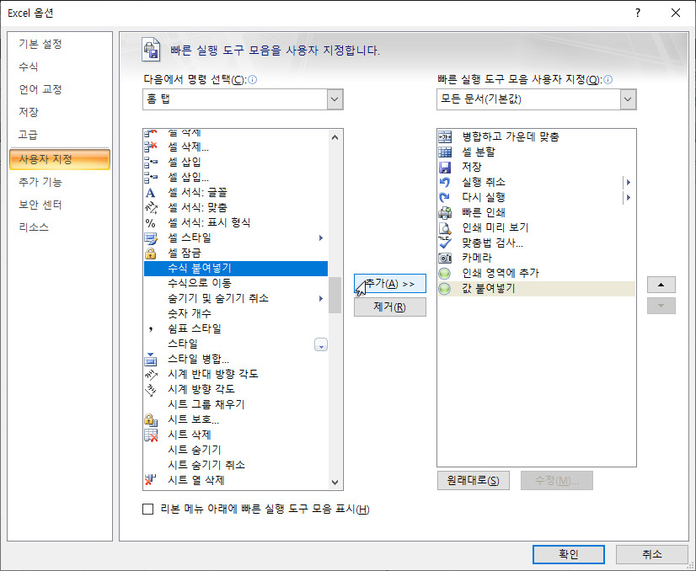Click the 시계 반대 방향 각도 icon
The height and width of the screenshot is (571, 696).
click(151, 374)
